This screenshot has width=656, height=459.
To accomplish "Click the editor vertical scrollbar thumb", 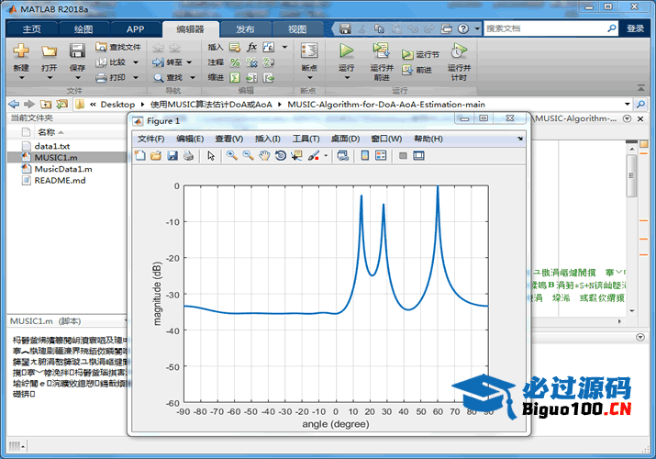I will coord(631,174).
